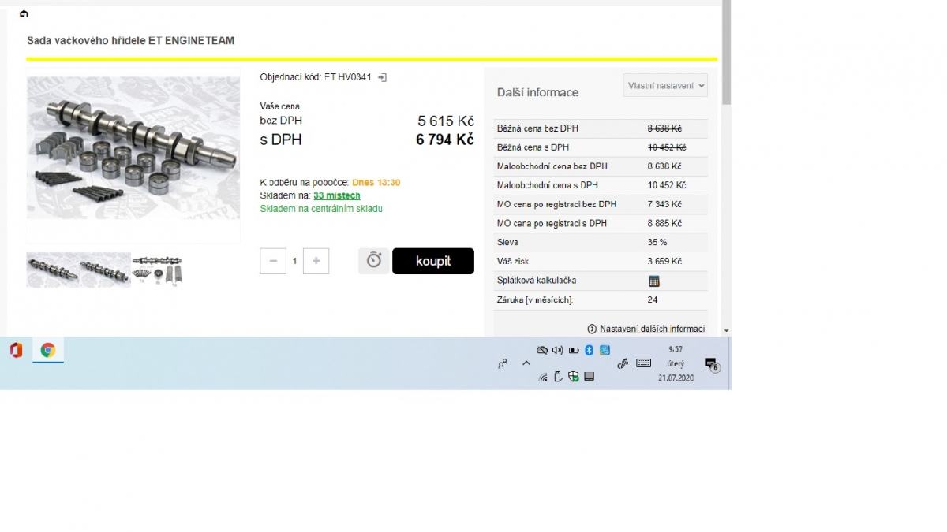
Task: Click the Microsoft Office icon in taskbar
Action: (x=16, y=351)
